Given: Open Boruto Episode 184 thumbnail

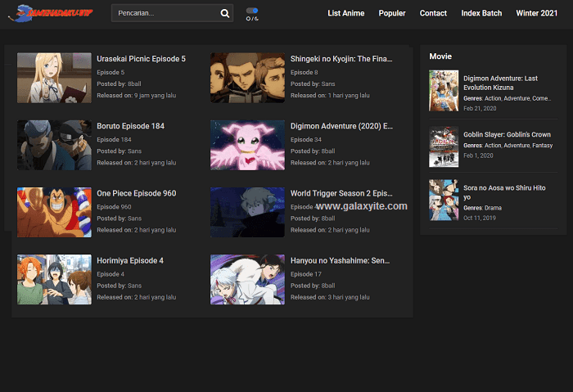Looking at the screenshot, I should (x=54, y=145).
